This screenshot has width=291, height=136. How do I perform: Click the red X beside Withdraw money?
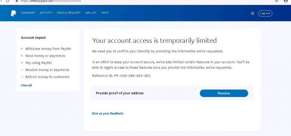tap(22, 49)
